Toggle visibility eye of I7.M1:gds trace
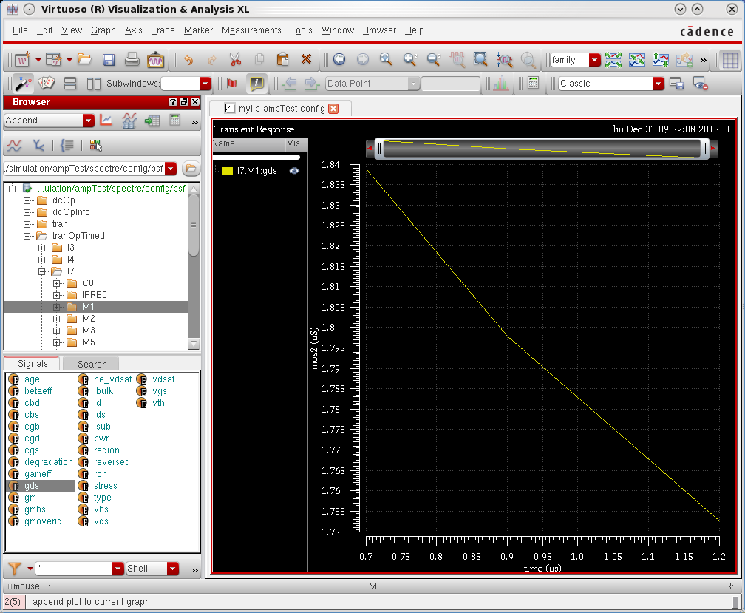Viewport: 745px width, 613px height. [294, 171]
